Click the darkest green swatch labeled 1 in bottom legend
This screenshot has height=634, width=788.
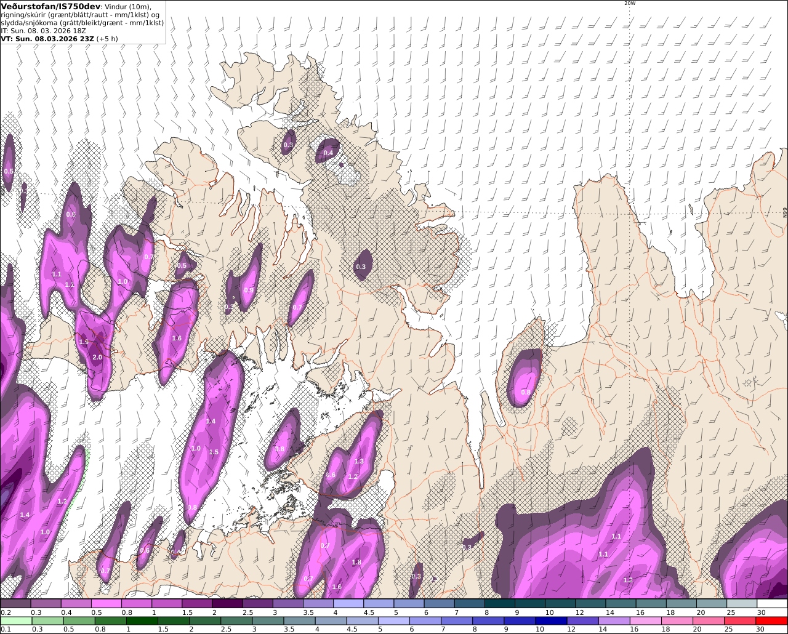pyautogui.click(x=143, y=620)
